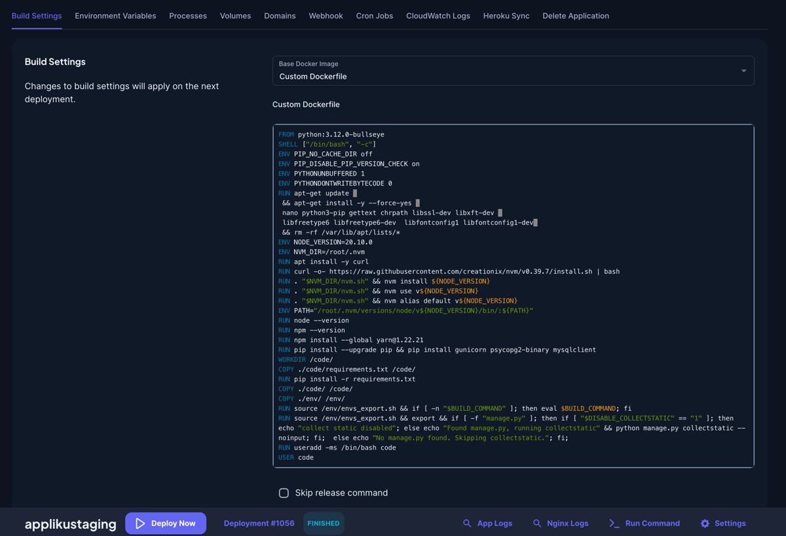Open the Cron Jobs tab
Image resolution: width=786 pixels, height=536 pixels.
tap(374, 16)
